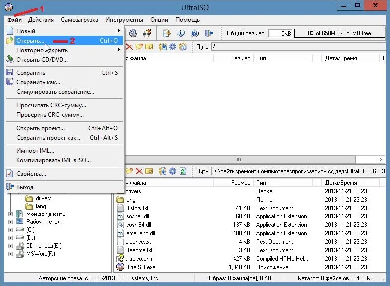Choose Открыть проект... menu entry

tap(65, 128)
